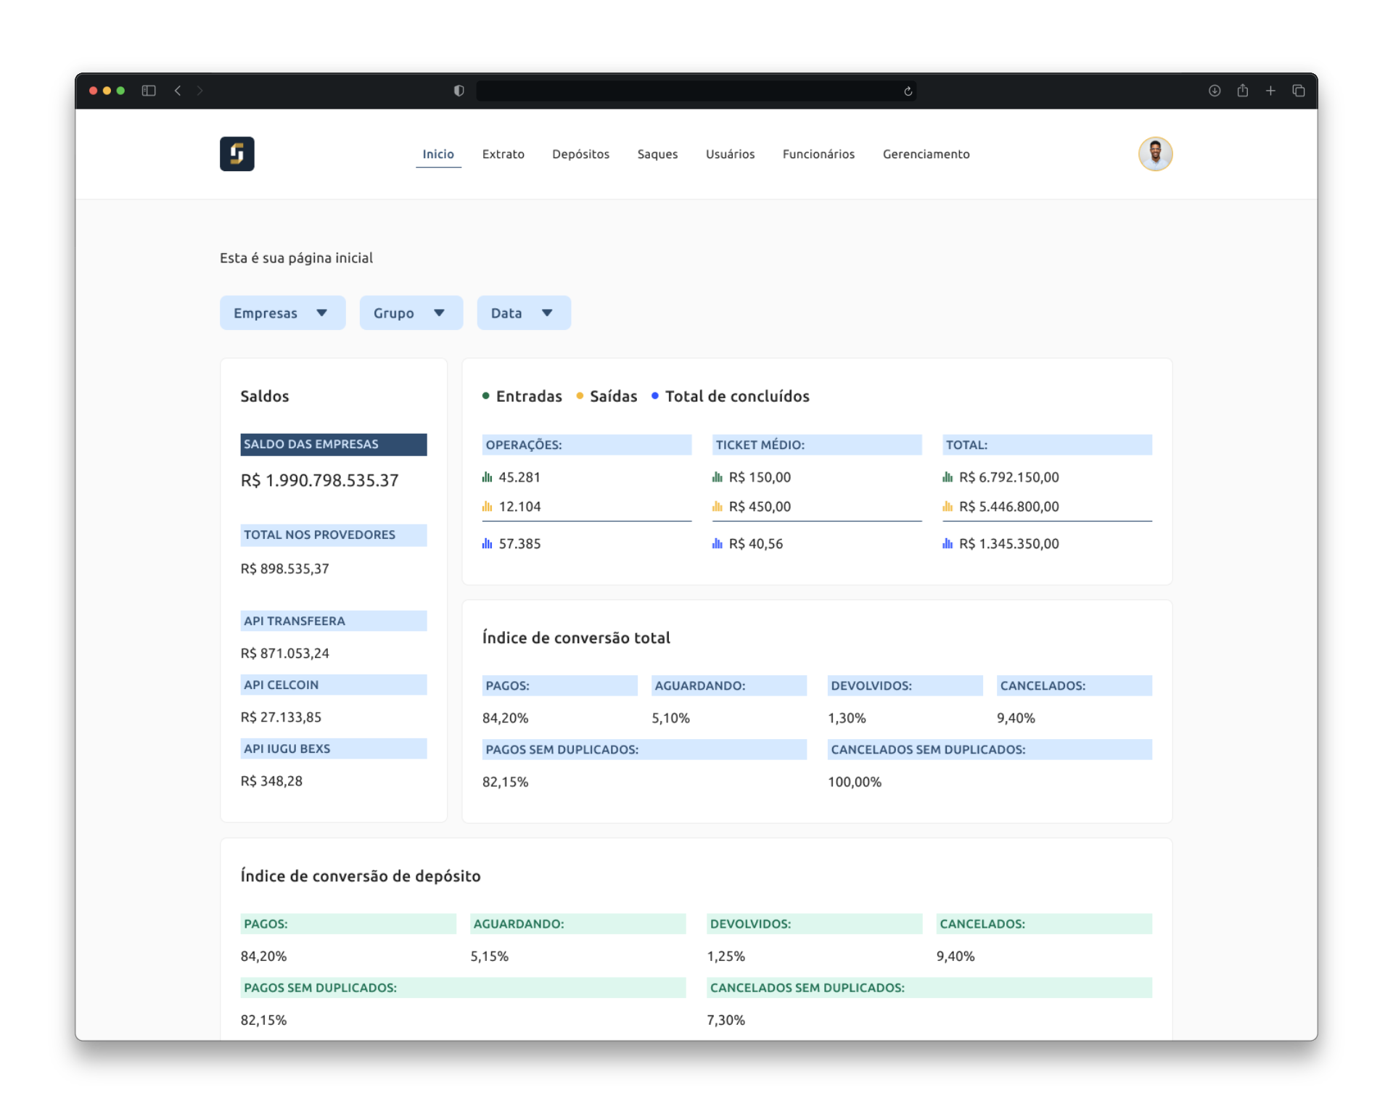The width and height of the screenshot is (1393, 1114).
Task: Select the 7,30% cancelados sem duplicados value
Action: click(x=726, y=1020)
